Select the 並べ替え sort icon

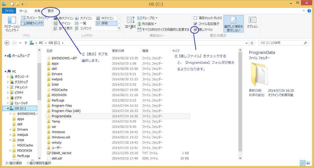130,21
